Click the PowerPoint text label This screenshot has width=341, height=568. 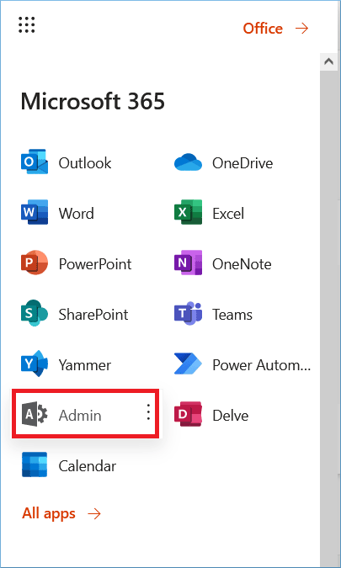[95, 264]
